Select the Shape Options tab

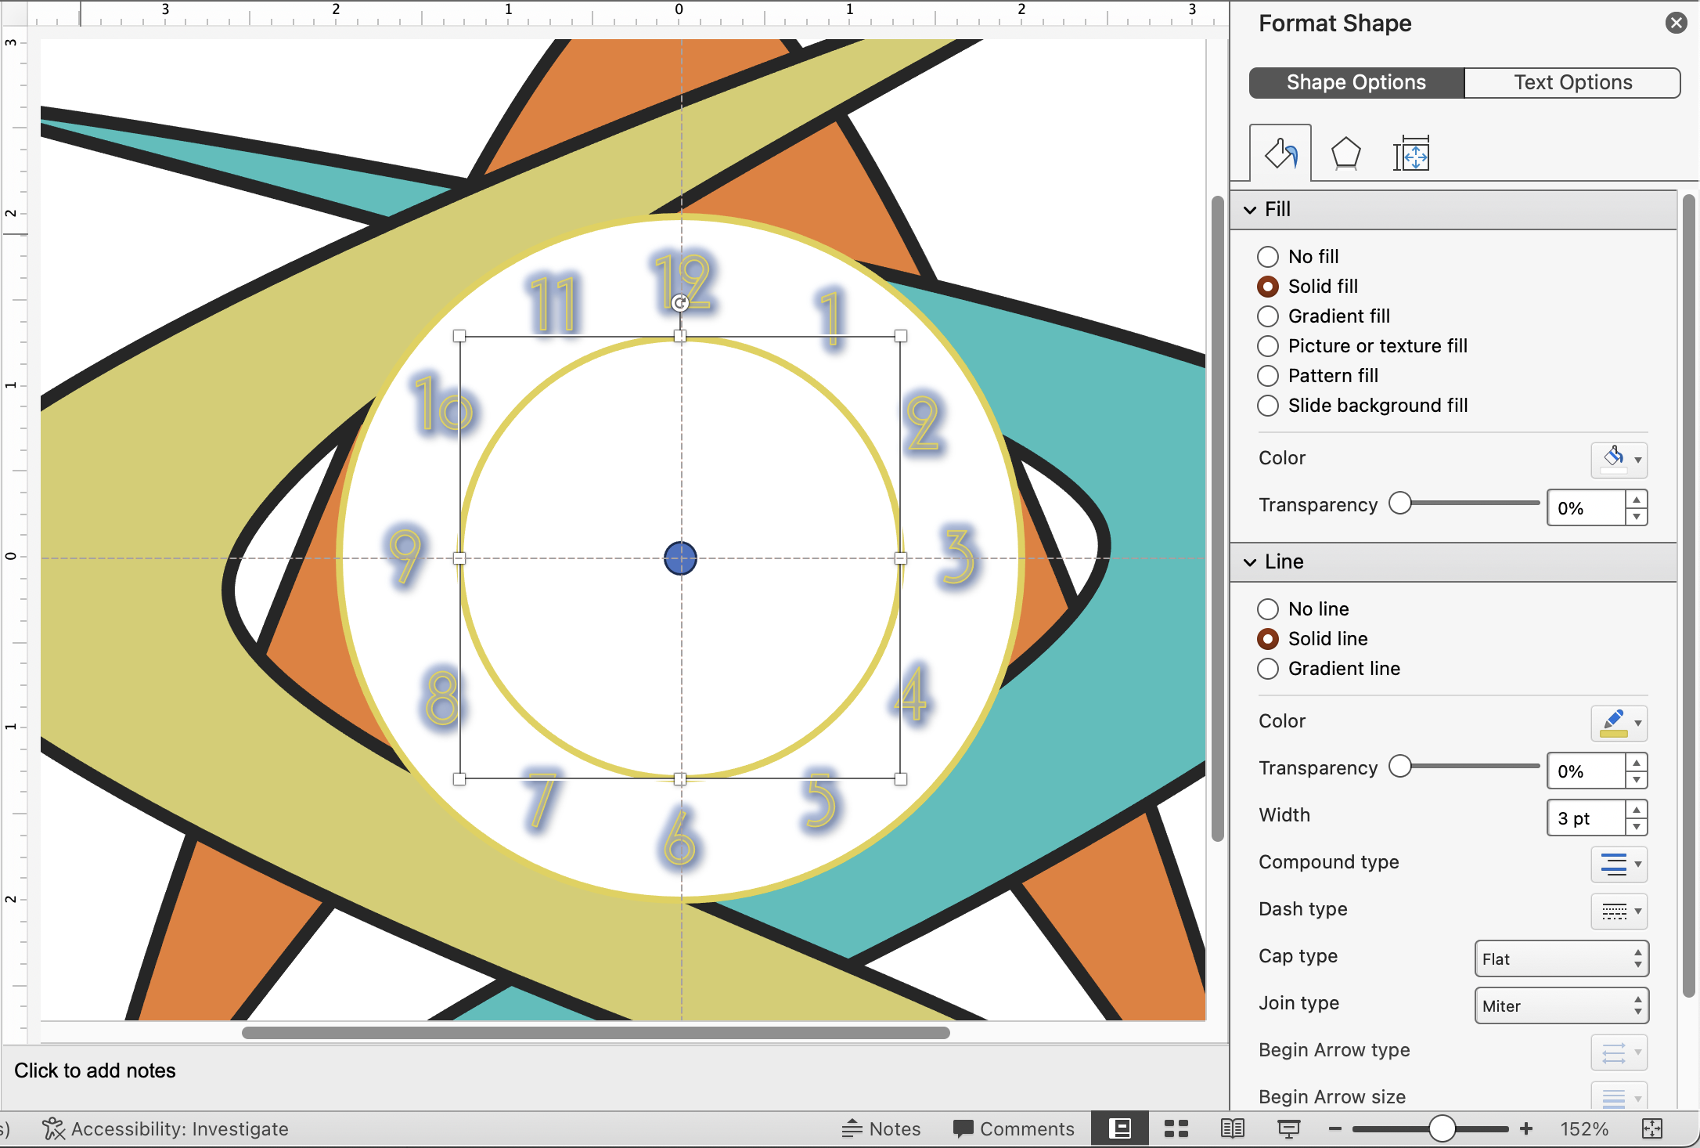[x=1356, y=82]
